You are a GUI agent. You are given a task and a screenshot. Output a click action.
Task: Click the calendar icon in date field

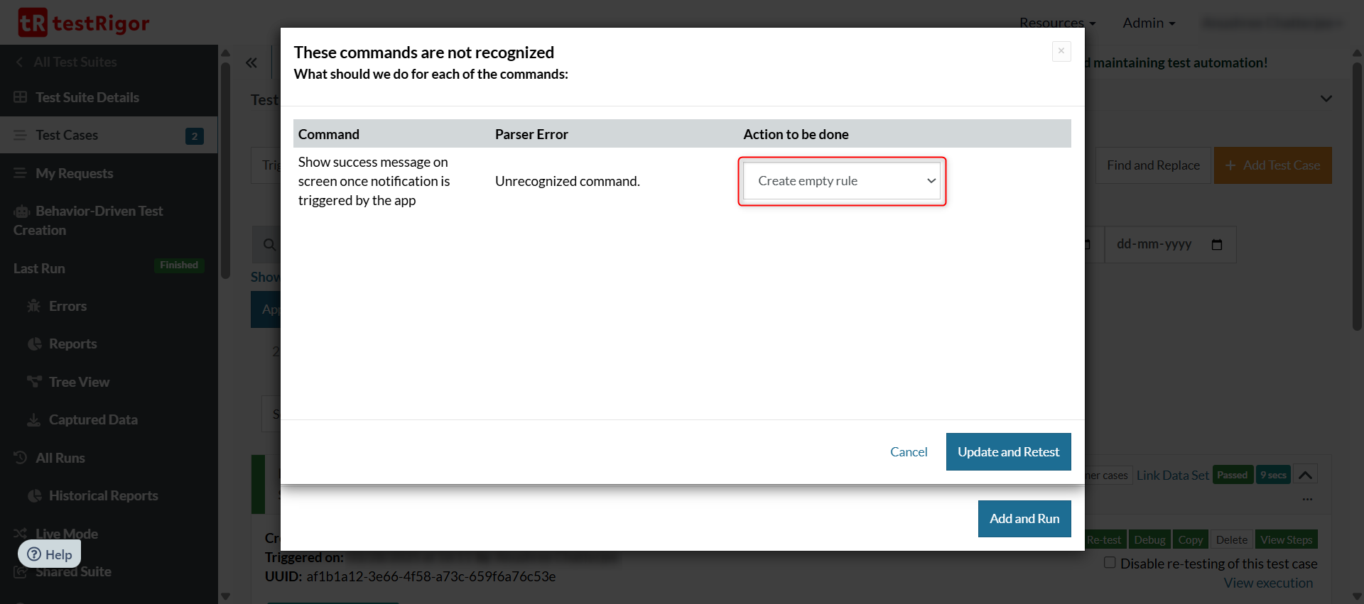coord(1217,245)
